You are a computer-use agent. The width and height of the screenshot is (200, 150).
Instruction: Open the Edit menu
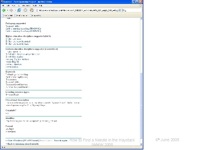click(8, 6)
